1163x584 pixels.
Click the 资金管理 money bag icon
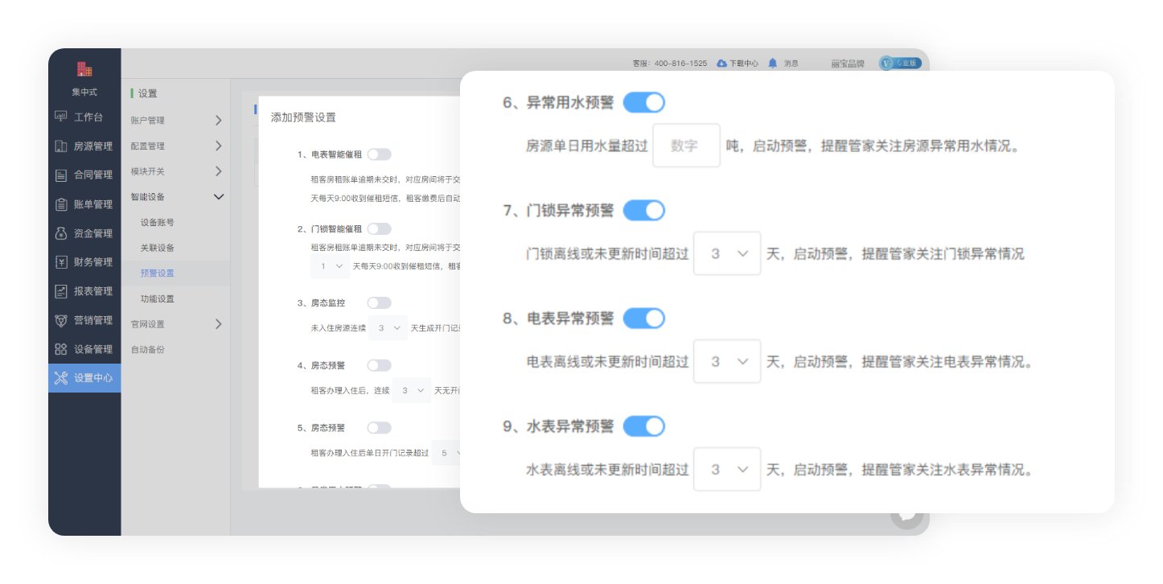coord(61,233)
